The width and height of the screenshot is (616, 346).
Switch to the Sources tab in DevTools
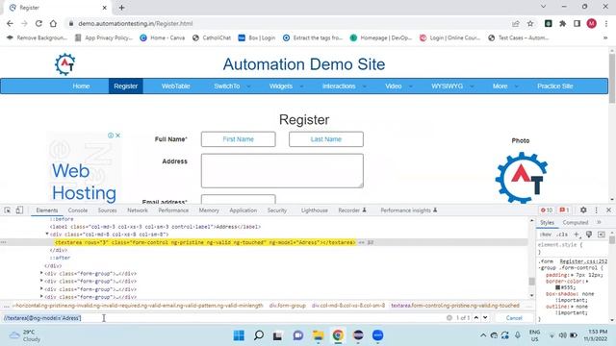(107, 210)
